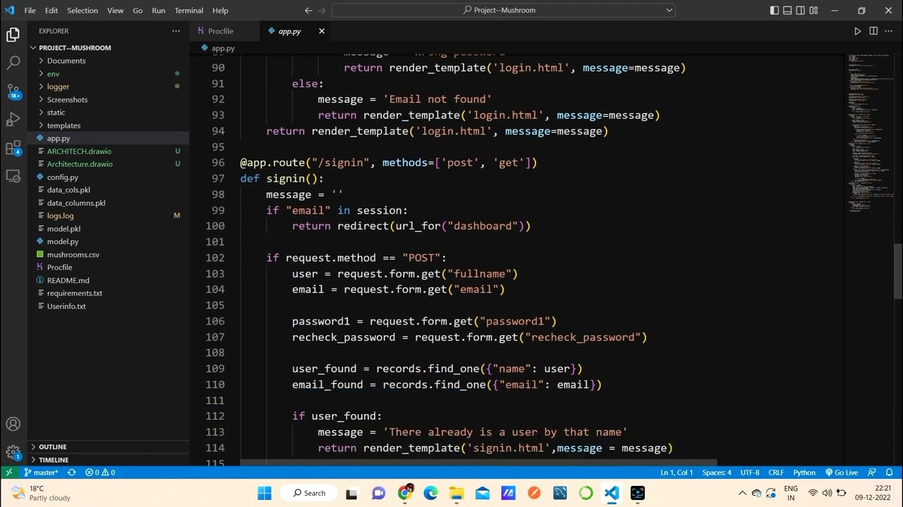Open the Help menu
Viewport: 903px width, 507px height.
[x=220, y=11]
